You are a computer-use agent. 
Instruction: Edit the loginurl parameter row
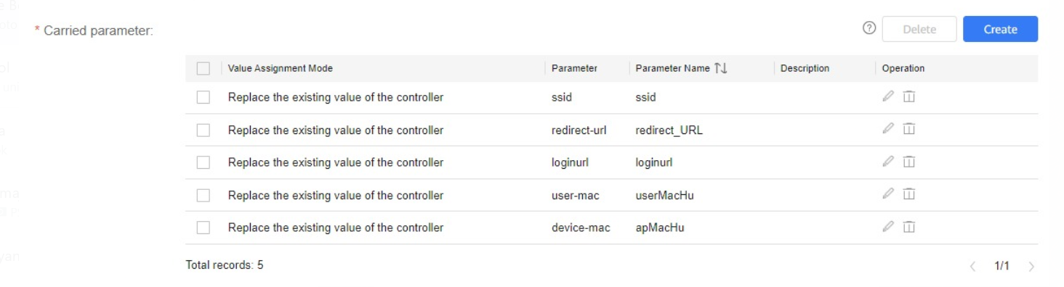coord(888,162)
